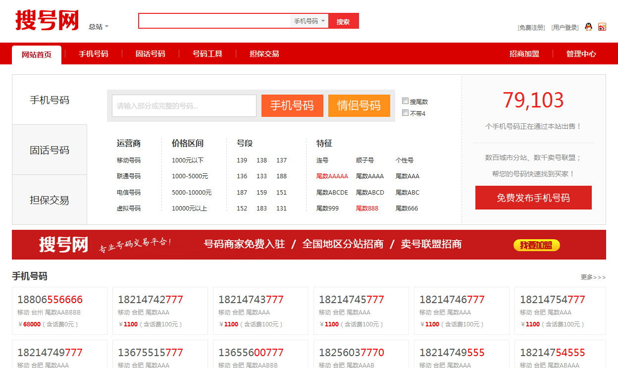Viewport: 618px width, 368px height.
Task: Click the 免费发布手机号码 button
Action: coord(533,198)
